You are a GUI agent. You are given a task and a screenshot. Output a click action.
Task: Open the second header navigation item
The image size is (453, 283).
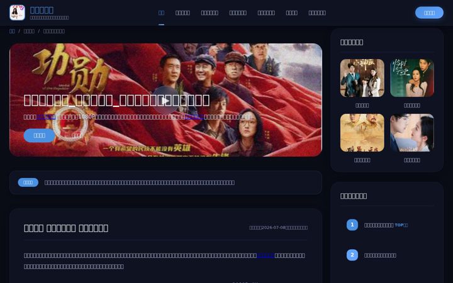pos(182,13)
